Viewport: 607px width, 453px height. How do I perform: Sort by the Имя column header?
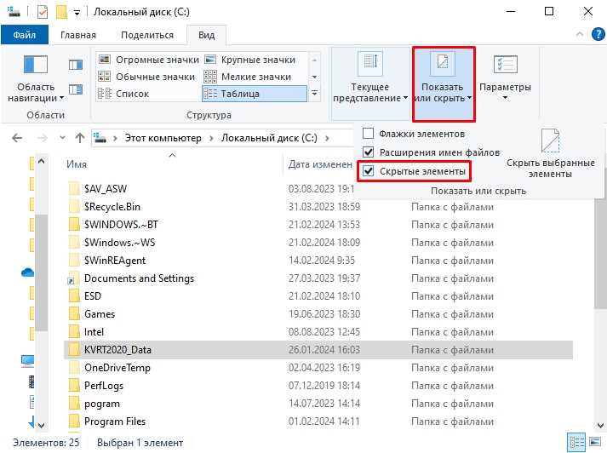point(77,164)
